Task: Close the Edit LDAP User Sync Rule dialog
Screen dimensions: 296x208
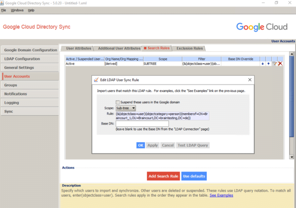Action: pyautogui.click(x=250, y=80)
